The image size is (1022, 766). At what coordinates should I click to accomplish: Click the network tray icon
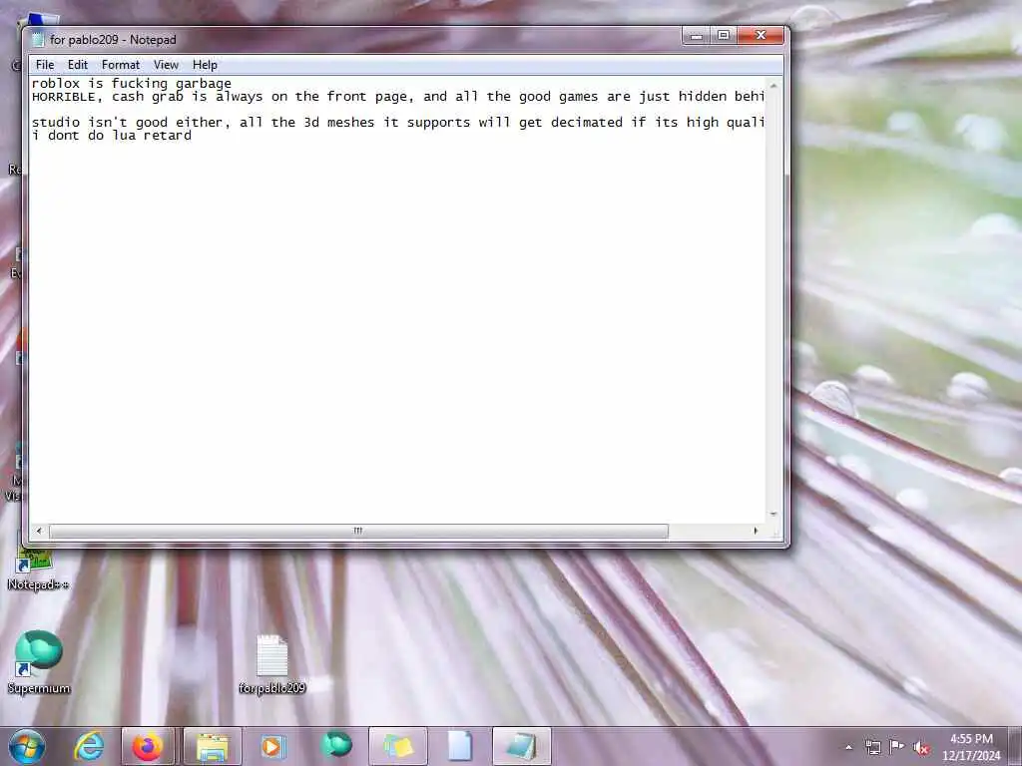click(872, 747)
